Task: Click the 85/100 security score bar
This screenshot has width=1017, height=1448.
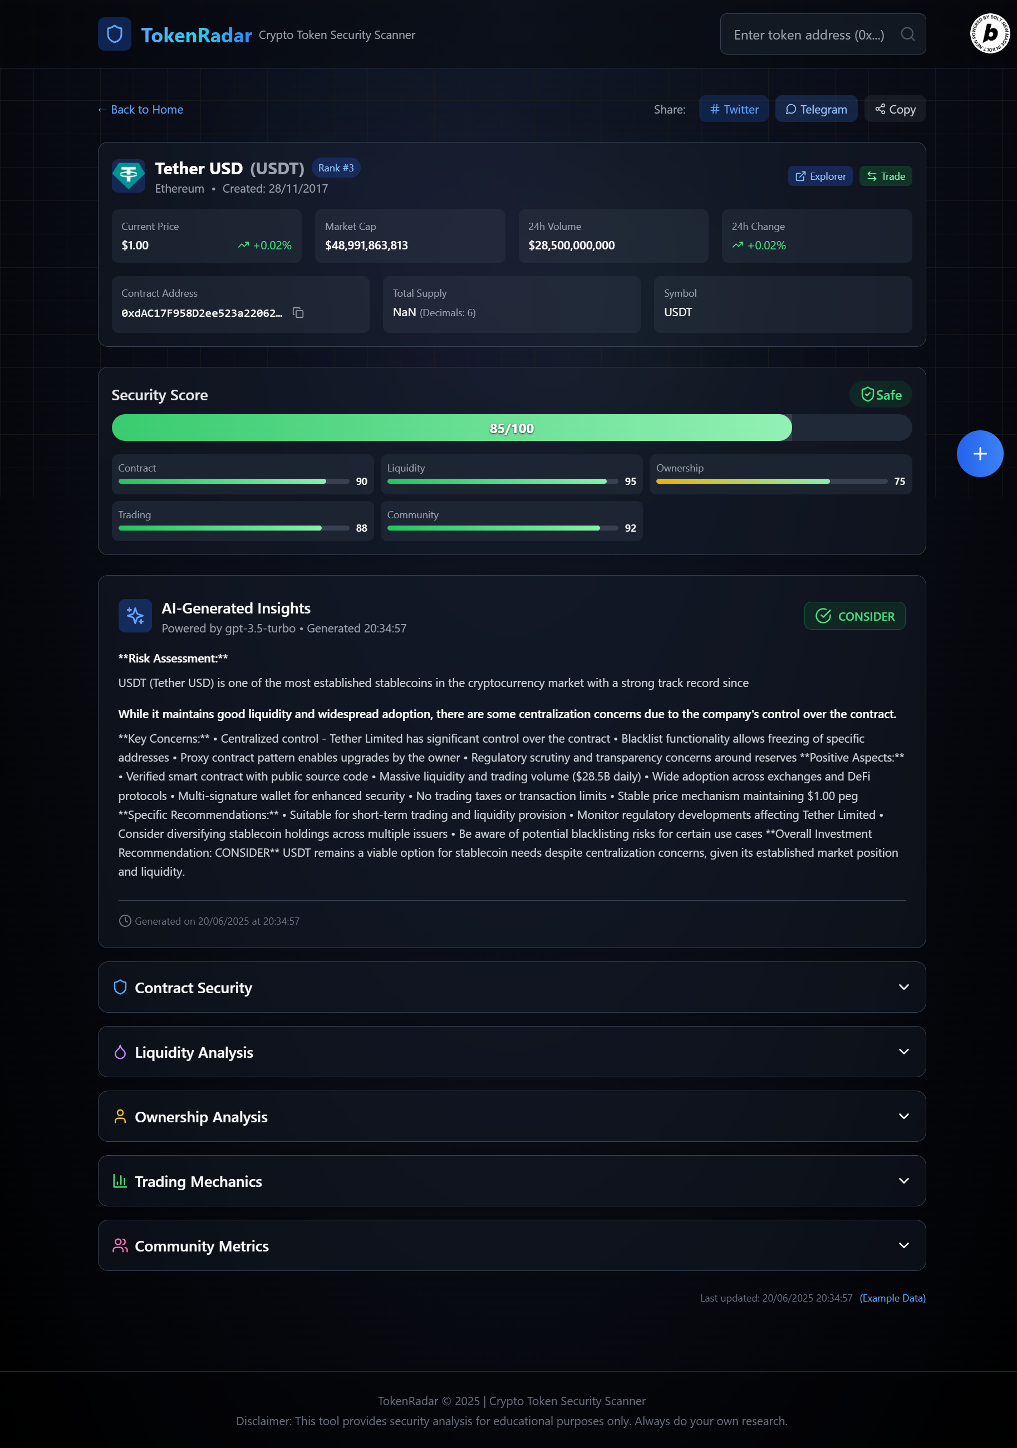Action: point(512,428)
